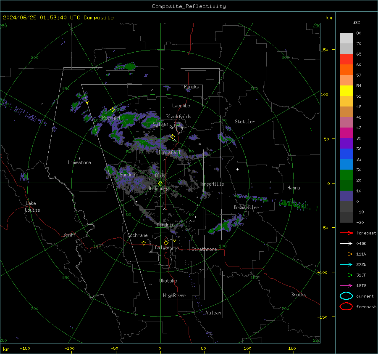
Task: Pick the 65 dBZ red swatch
Action: pos(346,59)
